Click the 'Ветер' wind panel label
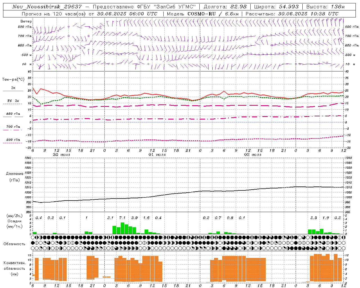Image resolution: width=360 pixels, height=288 pixels. (26, 21)
